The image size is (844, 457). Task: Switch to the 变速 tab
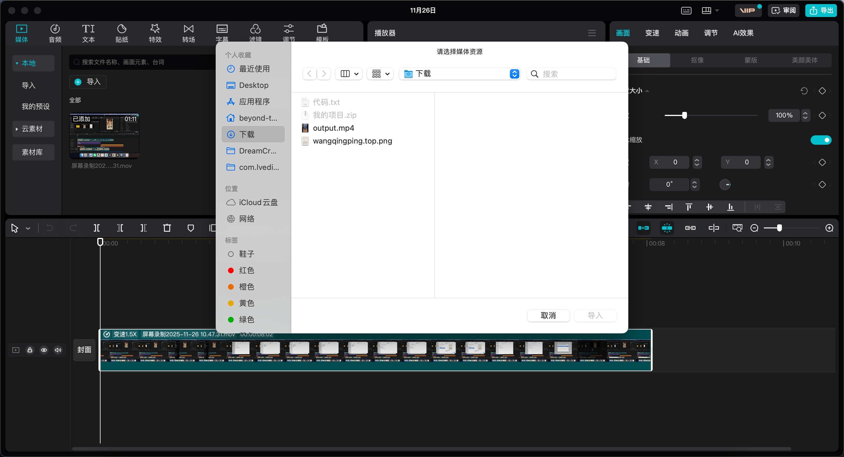[652, 33]
